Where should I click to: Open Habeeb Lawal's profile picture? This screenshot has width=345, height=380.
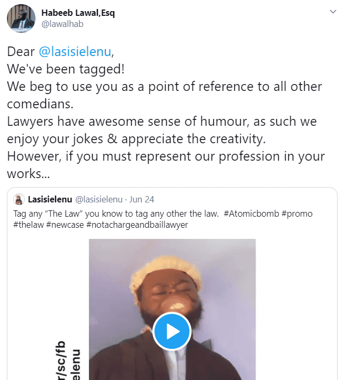[21, 18]
